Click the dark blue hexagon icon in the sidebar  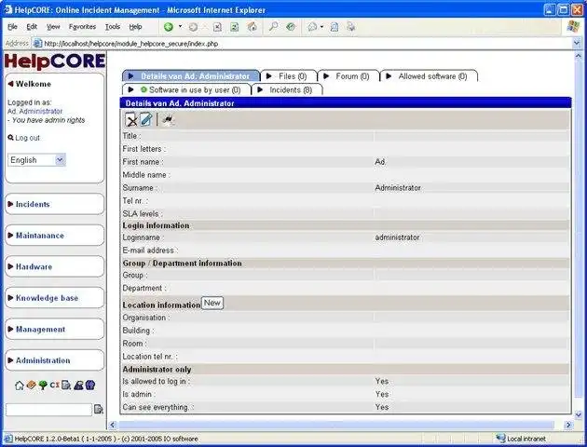click(90, 385)
